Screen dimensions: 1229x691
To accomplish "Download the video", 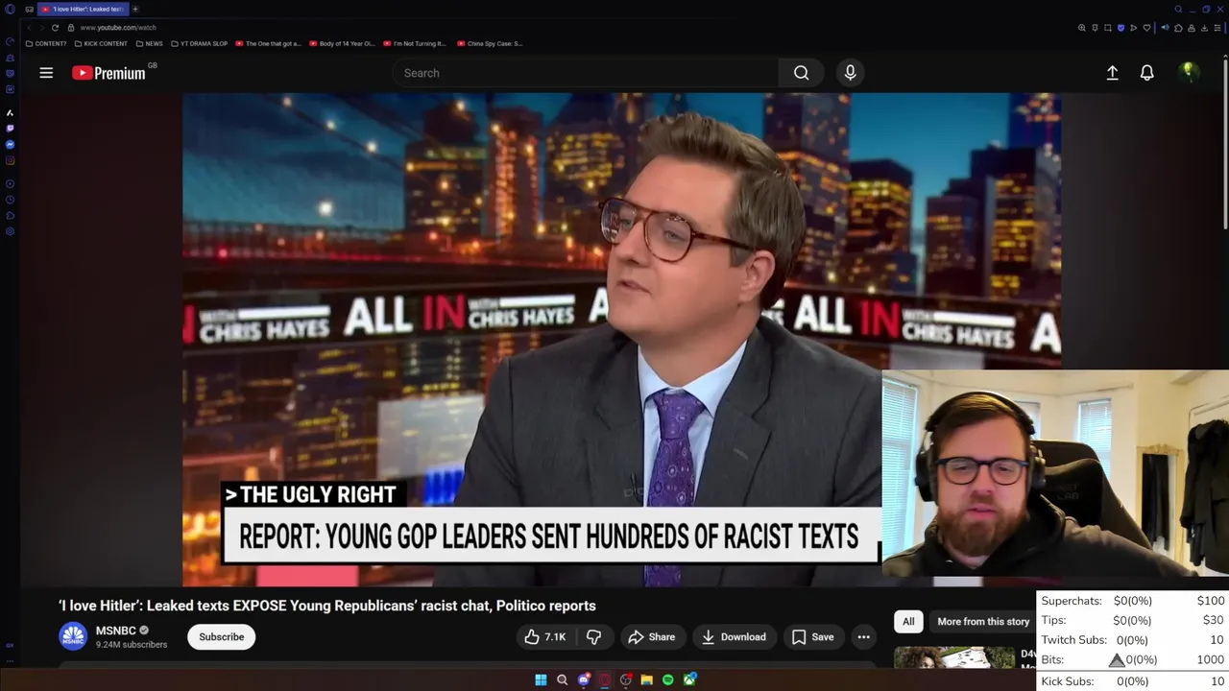I will (734, 636).
